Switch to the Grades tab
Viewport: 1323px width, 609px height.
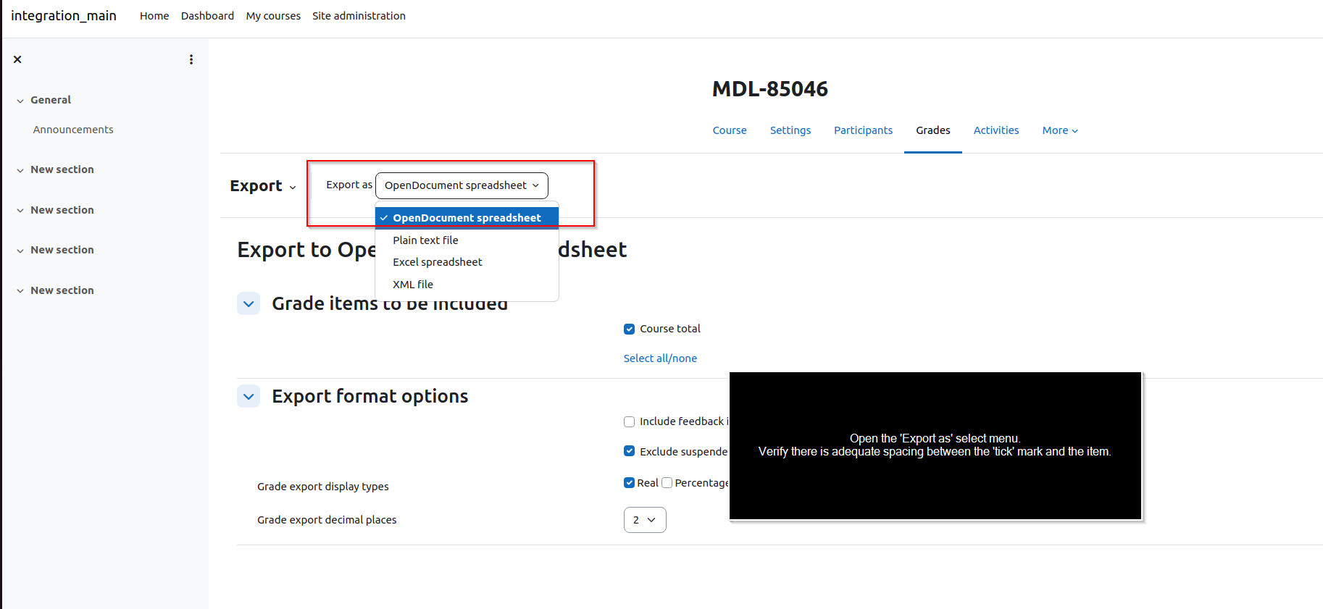coord(933,130)
